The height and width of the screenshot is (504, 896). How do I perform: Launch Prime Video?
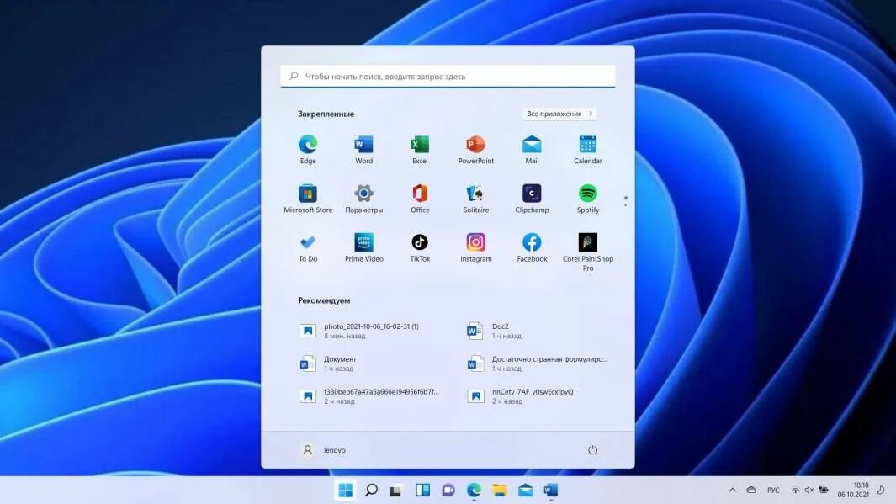[x=364, y=248]
